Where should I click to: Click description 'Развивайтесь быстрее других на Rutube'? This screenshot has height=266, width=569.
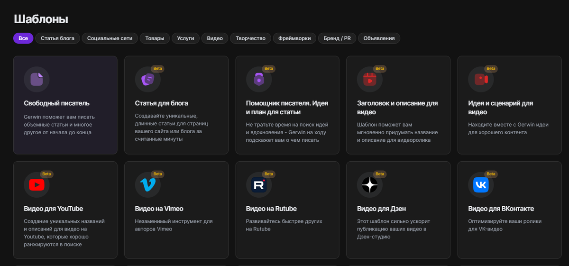click(284, 225)
